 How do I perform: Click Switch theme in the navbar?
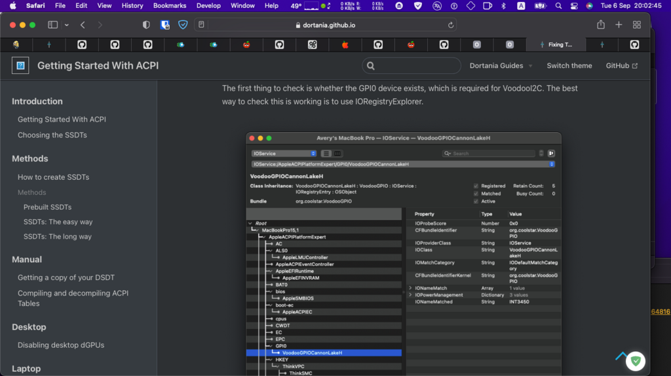point(569,65)
